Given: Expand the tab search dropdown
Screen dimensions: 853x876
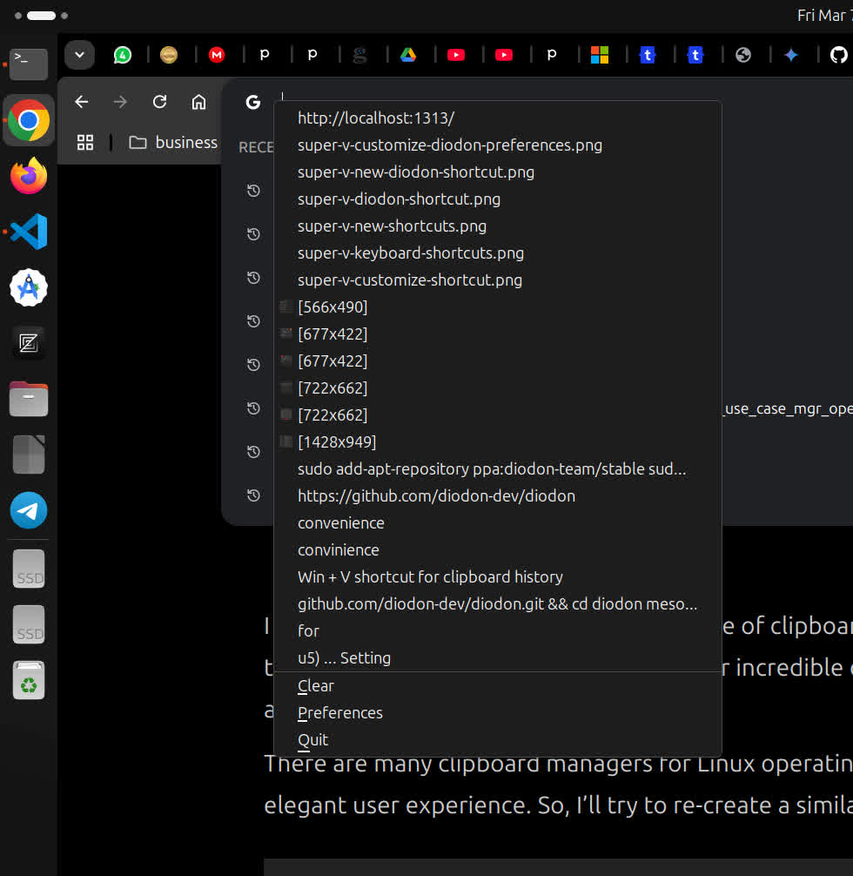Looking at the screenshot, I should (79, 56).
